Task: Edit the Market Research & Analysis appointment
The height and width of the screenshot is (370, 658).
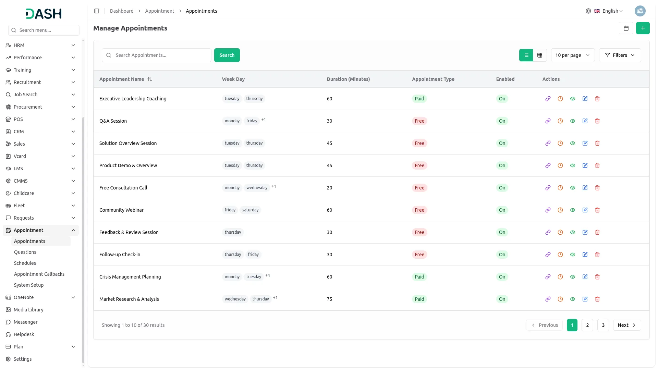Action: pos(585,299)
